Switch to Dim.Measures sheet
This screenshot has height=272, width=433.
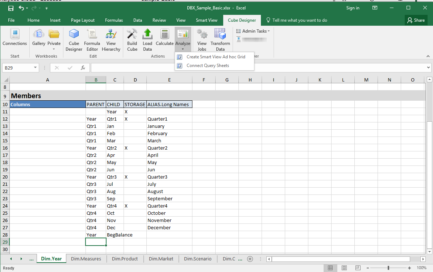click(86, 259)
